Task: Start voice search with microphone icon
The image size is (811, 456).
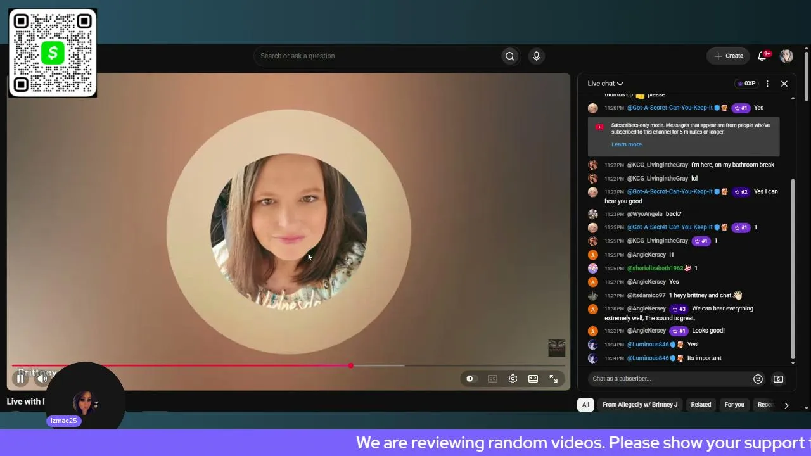Action: 536,56
